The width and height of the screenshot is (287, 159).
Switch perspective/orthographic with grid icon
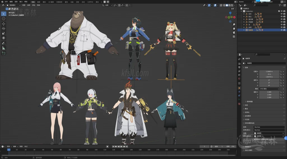tap(234, 36)
